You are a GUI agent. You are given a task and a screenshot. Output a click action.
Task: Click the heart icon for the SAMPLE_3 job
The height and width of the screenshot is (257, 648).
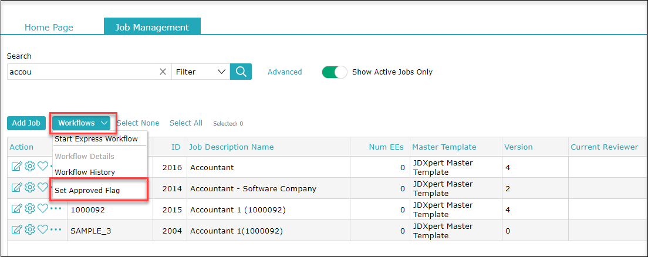43,229
